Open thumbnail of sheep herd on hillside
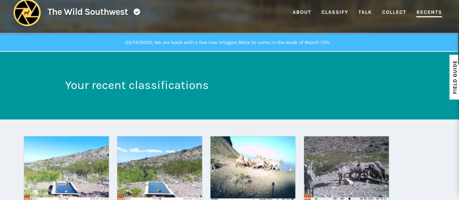459x200 pixels. click(253, 168)
